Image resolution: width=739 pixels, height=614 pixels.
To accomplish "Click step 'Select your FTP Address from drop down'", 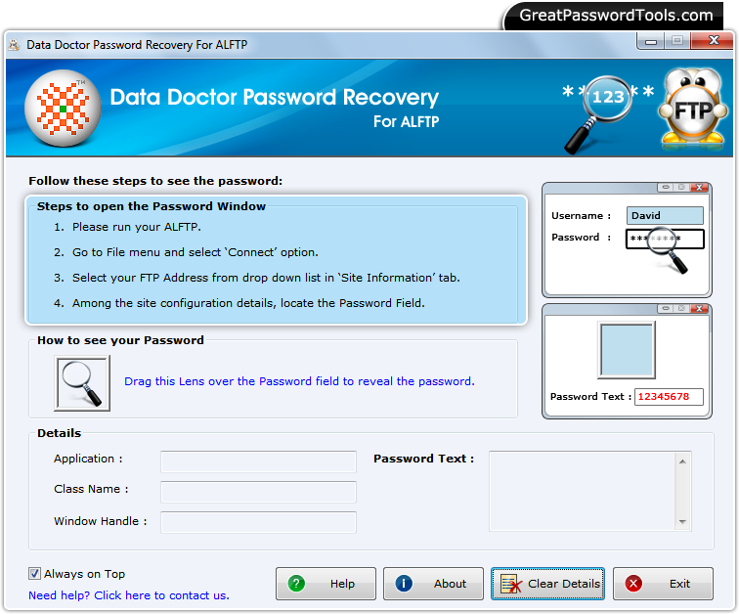I will click(266, 278).
